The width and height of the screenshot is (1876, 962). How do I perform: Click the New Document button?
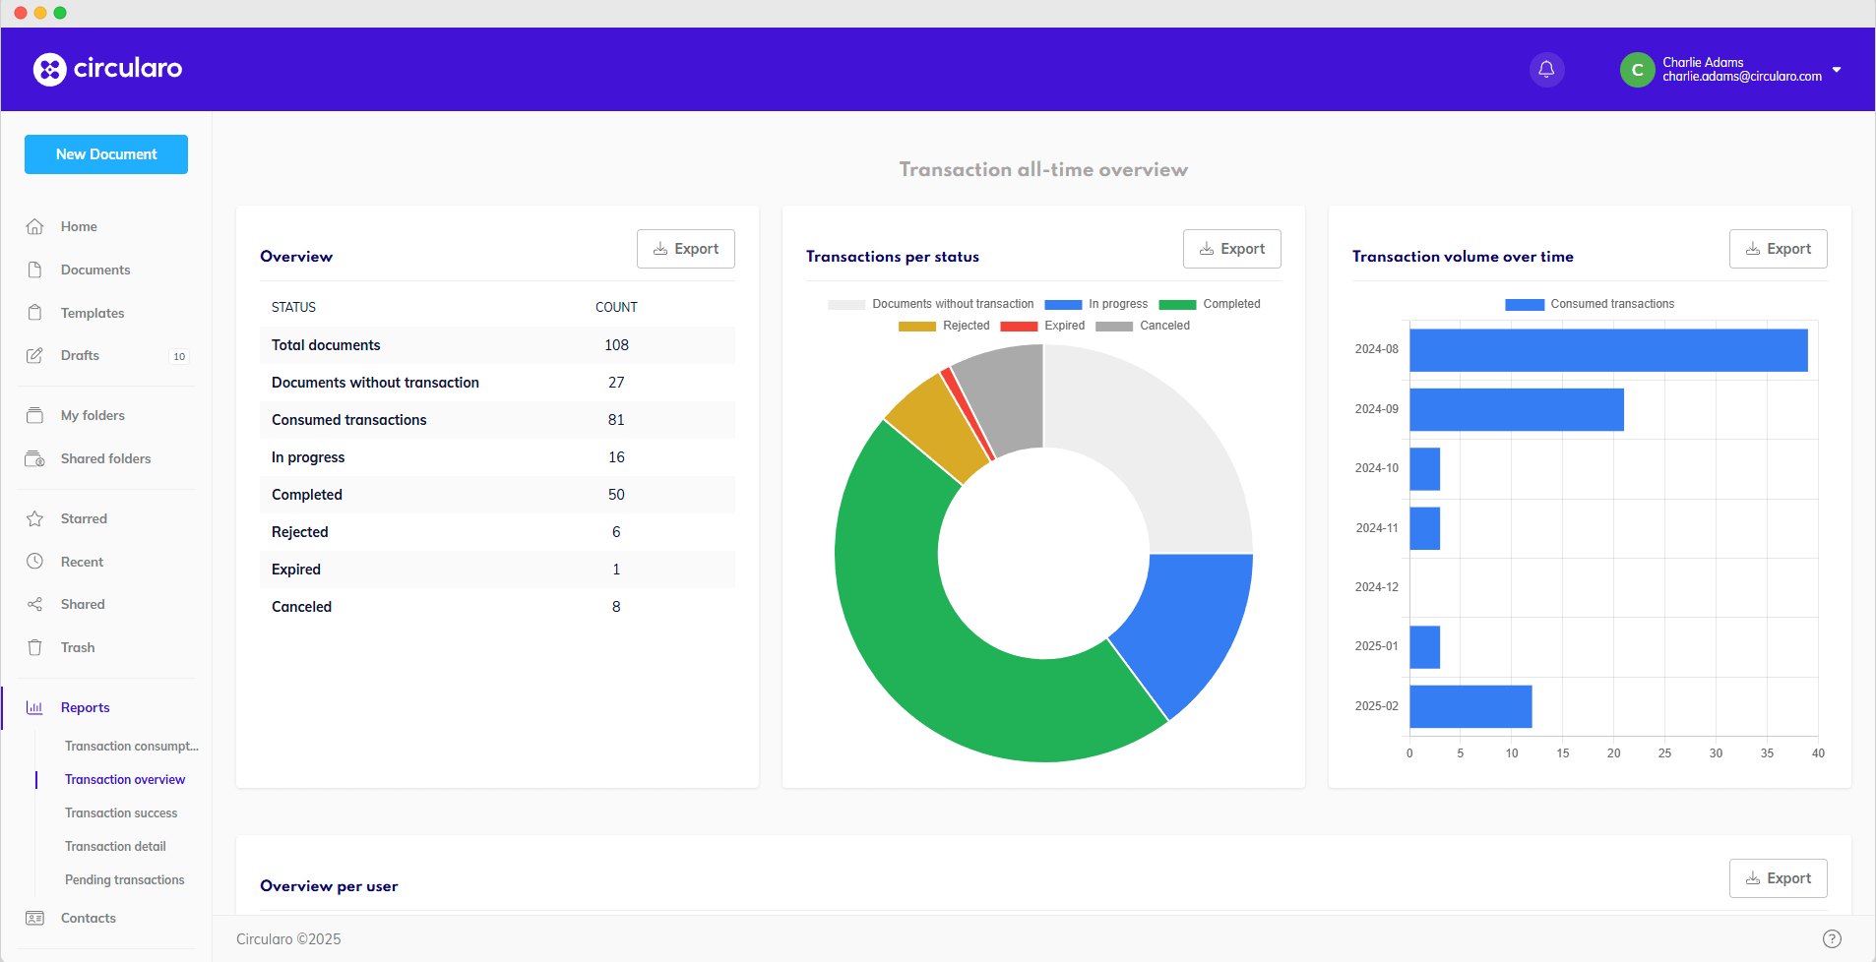[x=106, y=154]
